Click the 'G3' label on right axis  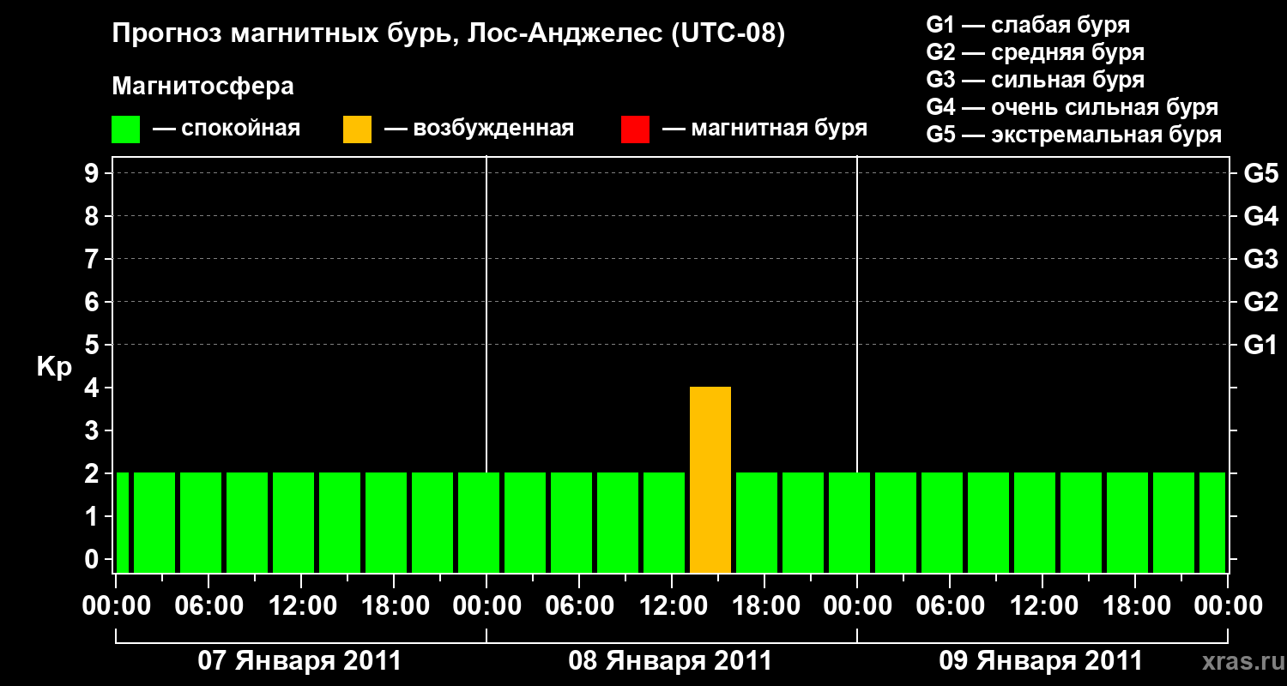pyautogui.click(x=1261, y=259)
